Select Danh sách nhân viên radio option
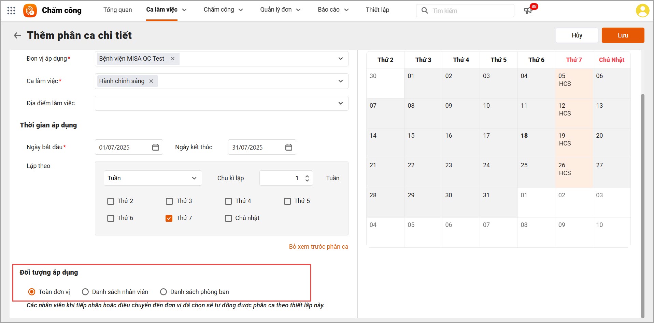Image resolution: width=654 pixels, height=323 pixels. coord(85,292)
